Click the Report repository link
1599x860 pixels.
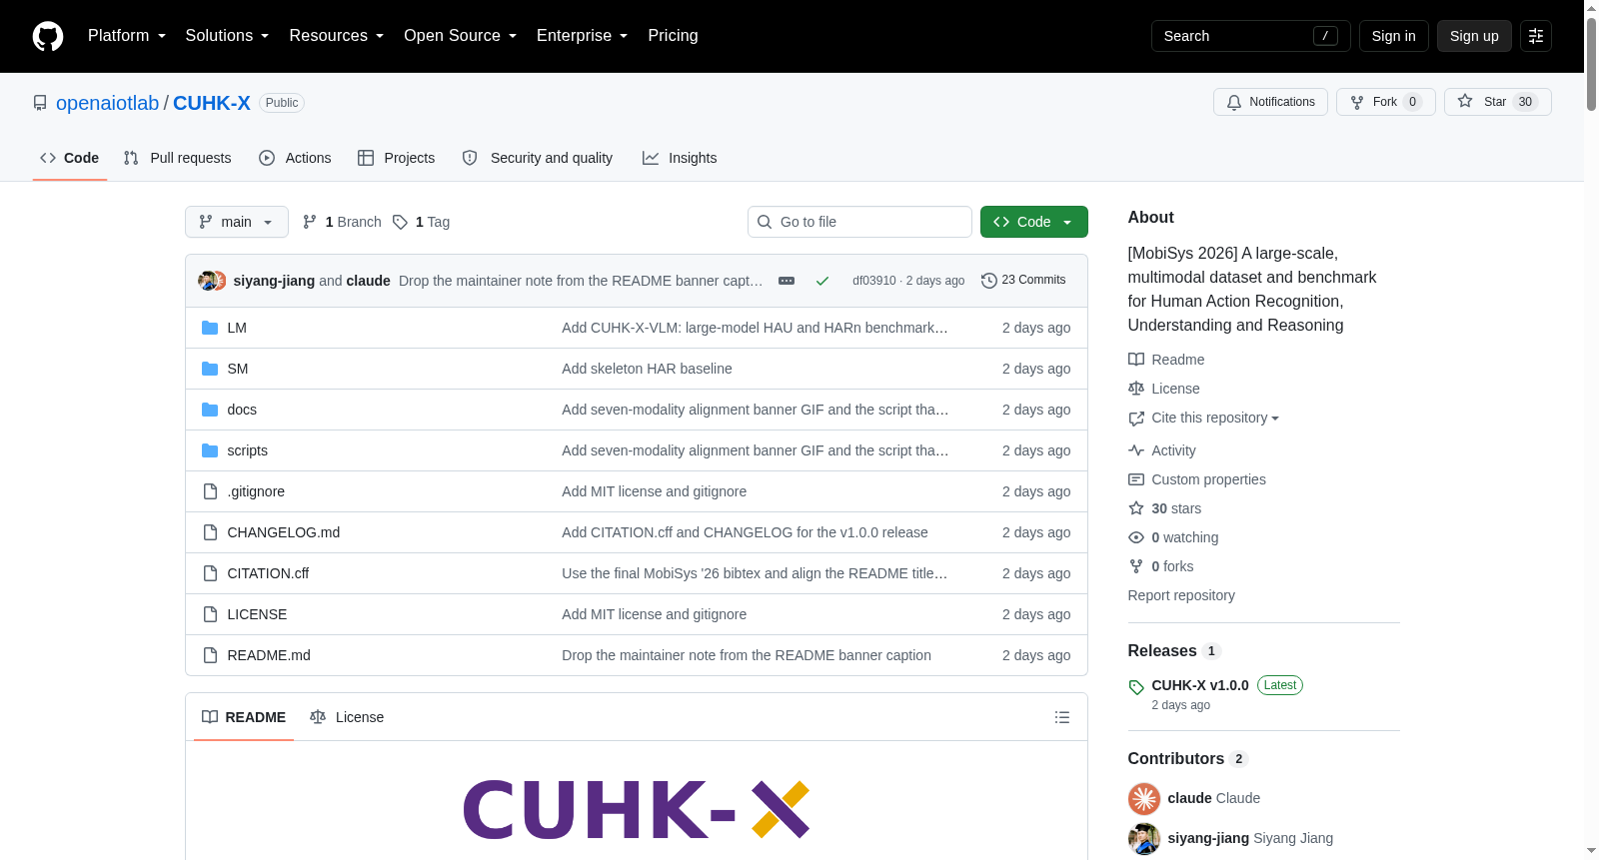[x=1181, y=595]
